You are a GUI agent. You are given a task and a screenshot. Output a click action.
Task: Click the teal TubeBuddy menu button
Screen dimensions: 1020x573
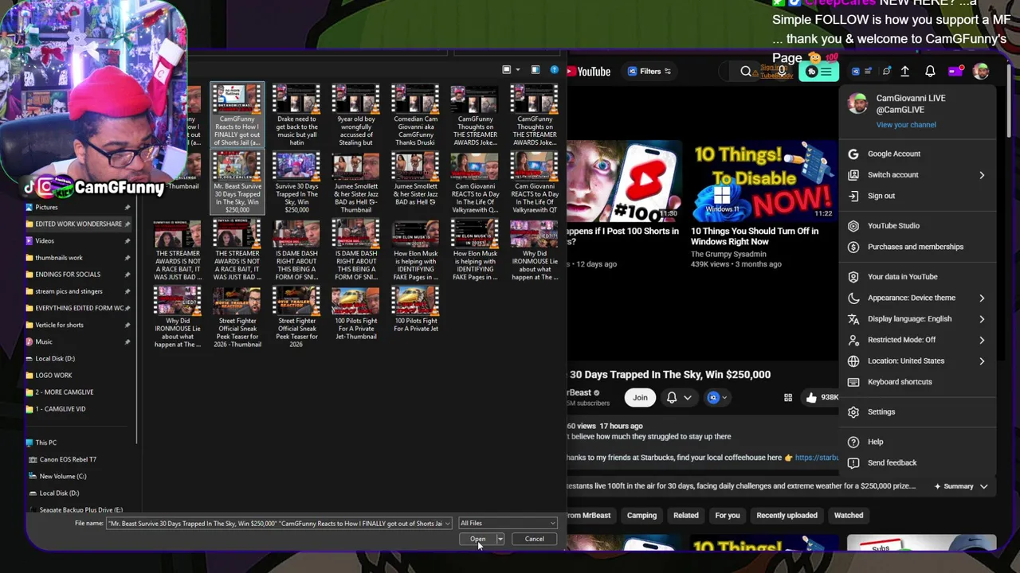pos(819,72)
